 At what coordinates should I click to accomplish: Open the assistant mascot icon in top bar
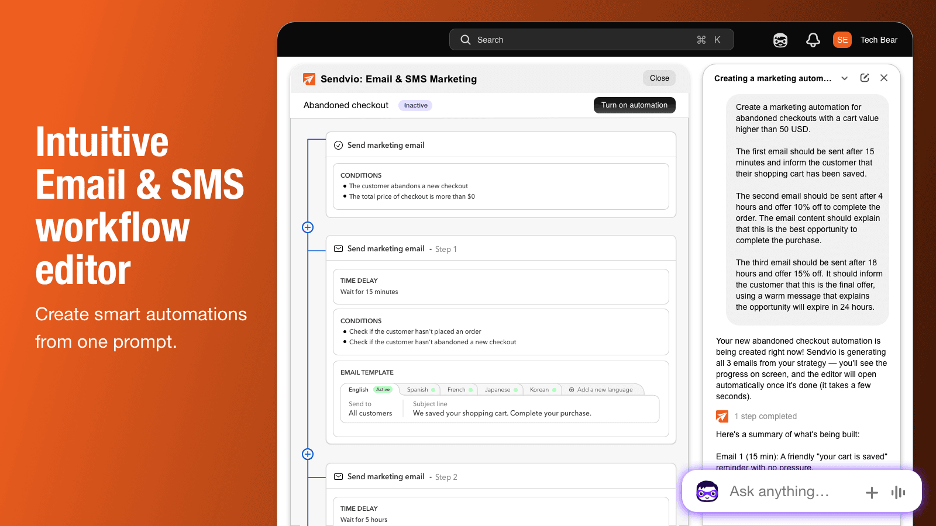780,40
